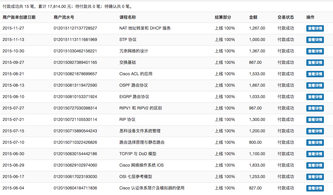Open 查看详情 for 路由选择原理与静态路由
The image size is (333, 195).
(315, 143)
